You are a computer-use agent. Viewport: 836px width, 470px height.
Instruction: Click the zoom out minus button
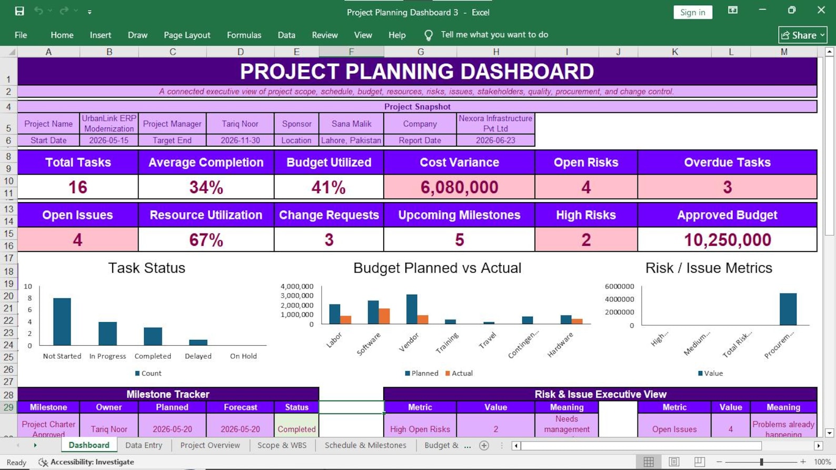point(719,462)
